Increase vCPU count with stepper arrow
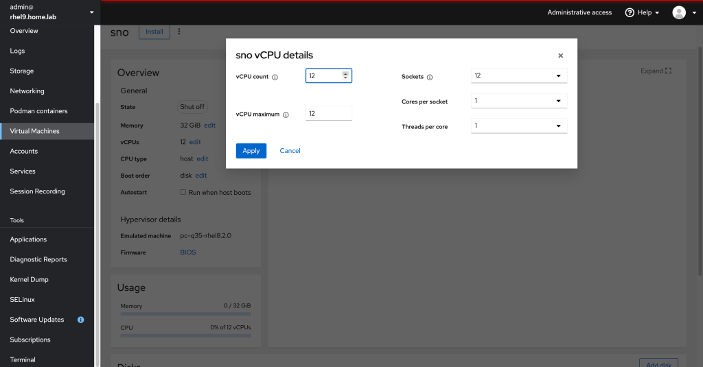703x367 pixels. [x=345, y=73]
